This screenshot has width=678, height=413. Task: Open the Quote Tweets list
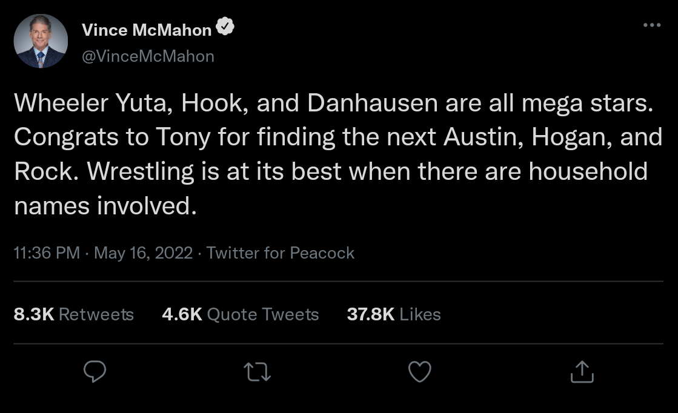click(x=263, y=314)
